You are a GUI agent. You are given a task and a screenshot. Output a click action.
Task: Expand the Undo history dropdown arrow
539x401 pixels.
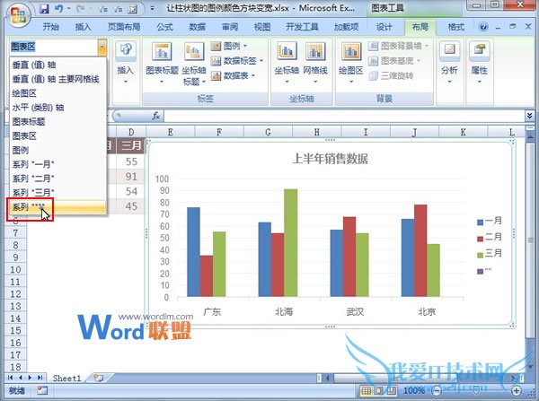click(x=69, y=9)
